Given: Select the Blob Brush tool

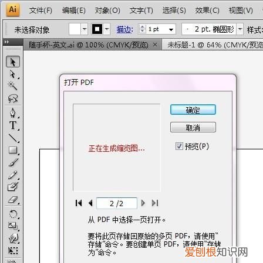Looking at the screenshot, I should (13, 187).
